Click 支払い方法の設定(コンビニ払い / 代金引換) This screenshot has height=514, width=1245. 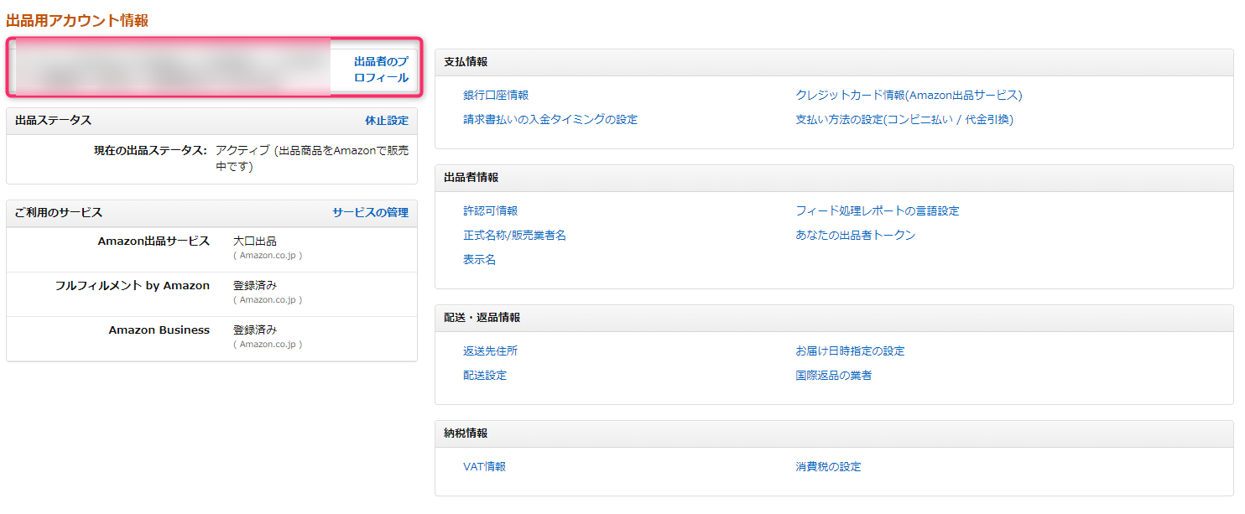tap(904, 120)
